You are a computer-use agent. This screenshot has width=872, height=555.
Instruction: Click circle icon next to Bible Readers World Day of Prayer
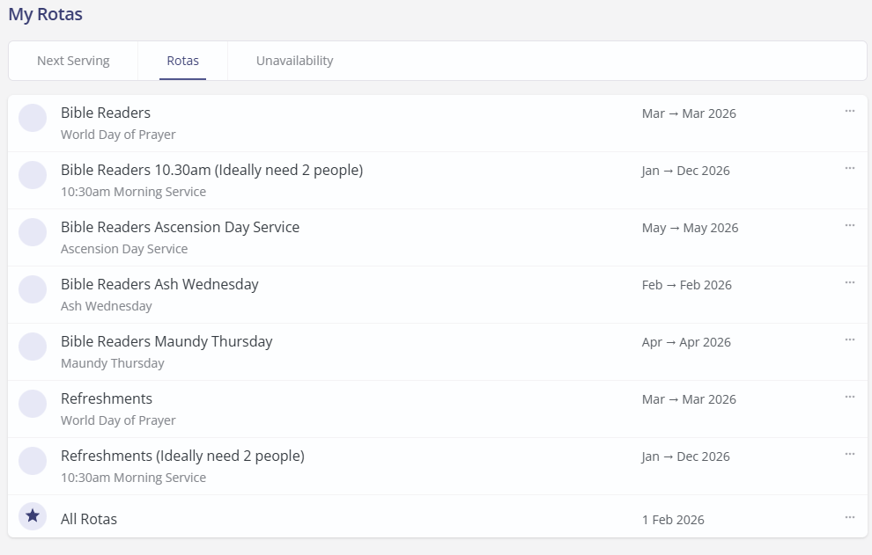pyautogui.click(x=33, y=118)
